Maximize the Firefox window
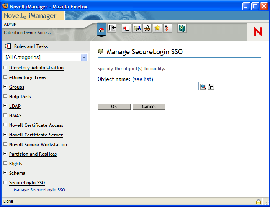The image size is (270, 207). click(x=255, y=7)
